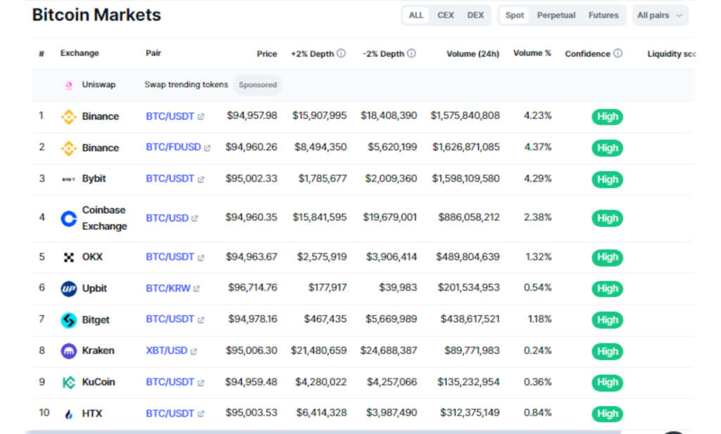Image resolution: width=721 pixels, height=434 pixels.
Task: Sort by the Price column header
Action: click(267, 53)
